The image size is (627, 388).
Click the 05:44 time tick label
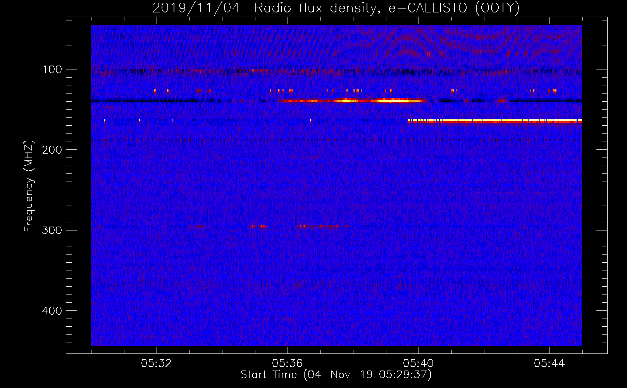click(549, 364)
